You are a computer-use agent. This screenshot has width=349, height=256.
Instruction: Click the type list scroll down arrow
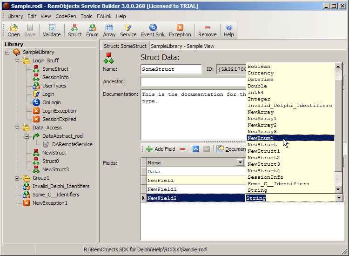tap(338, 189)
